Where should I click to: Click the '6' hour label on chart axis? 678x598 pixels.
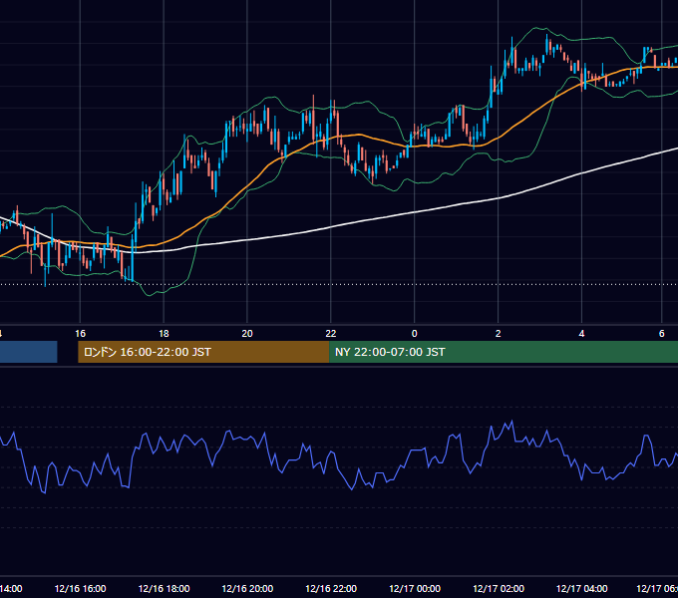point(662,334)
